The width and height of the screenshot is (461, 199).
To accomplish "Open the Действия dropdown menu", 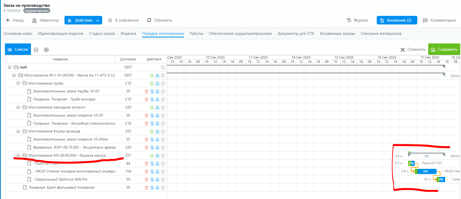I will [x=83, y=20].
